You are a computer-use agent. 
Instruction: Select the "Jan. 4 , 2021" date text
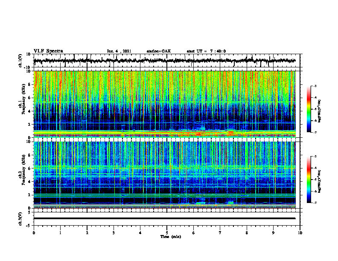119,51
